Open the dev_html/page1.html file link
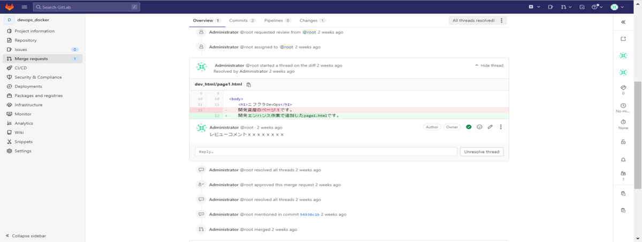Viewport: 642px width, 242px height. pyautogui.click(x=218, y=85)
